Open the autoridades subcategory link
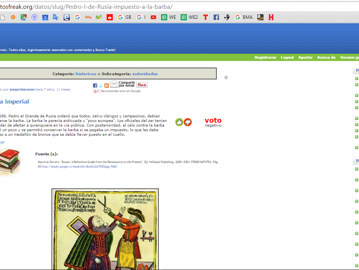This screenshot has width=359, height=270. [145, 74]
